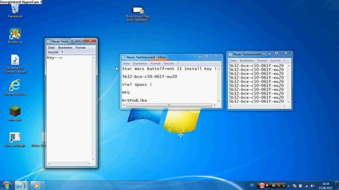Open the Windows Start orb
This screenshot has width=339, height=190.
point(6,185)
